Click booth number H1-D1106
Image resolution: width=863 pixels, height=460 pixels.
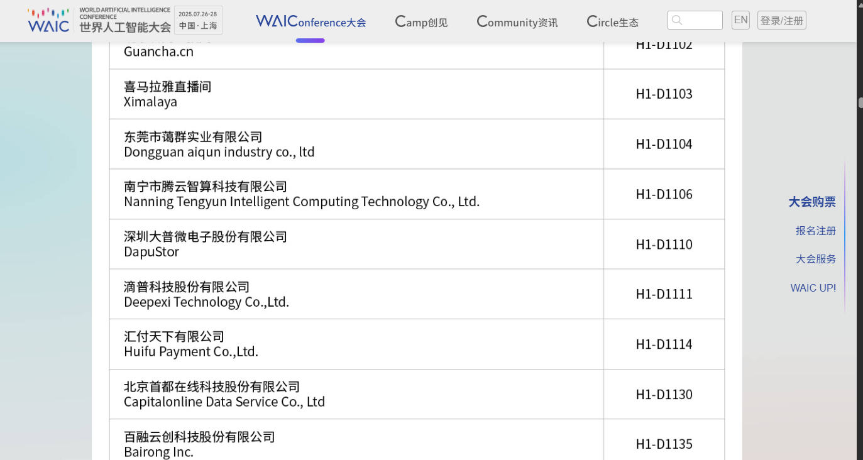(x=664, y=194)
